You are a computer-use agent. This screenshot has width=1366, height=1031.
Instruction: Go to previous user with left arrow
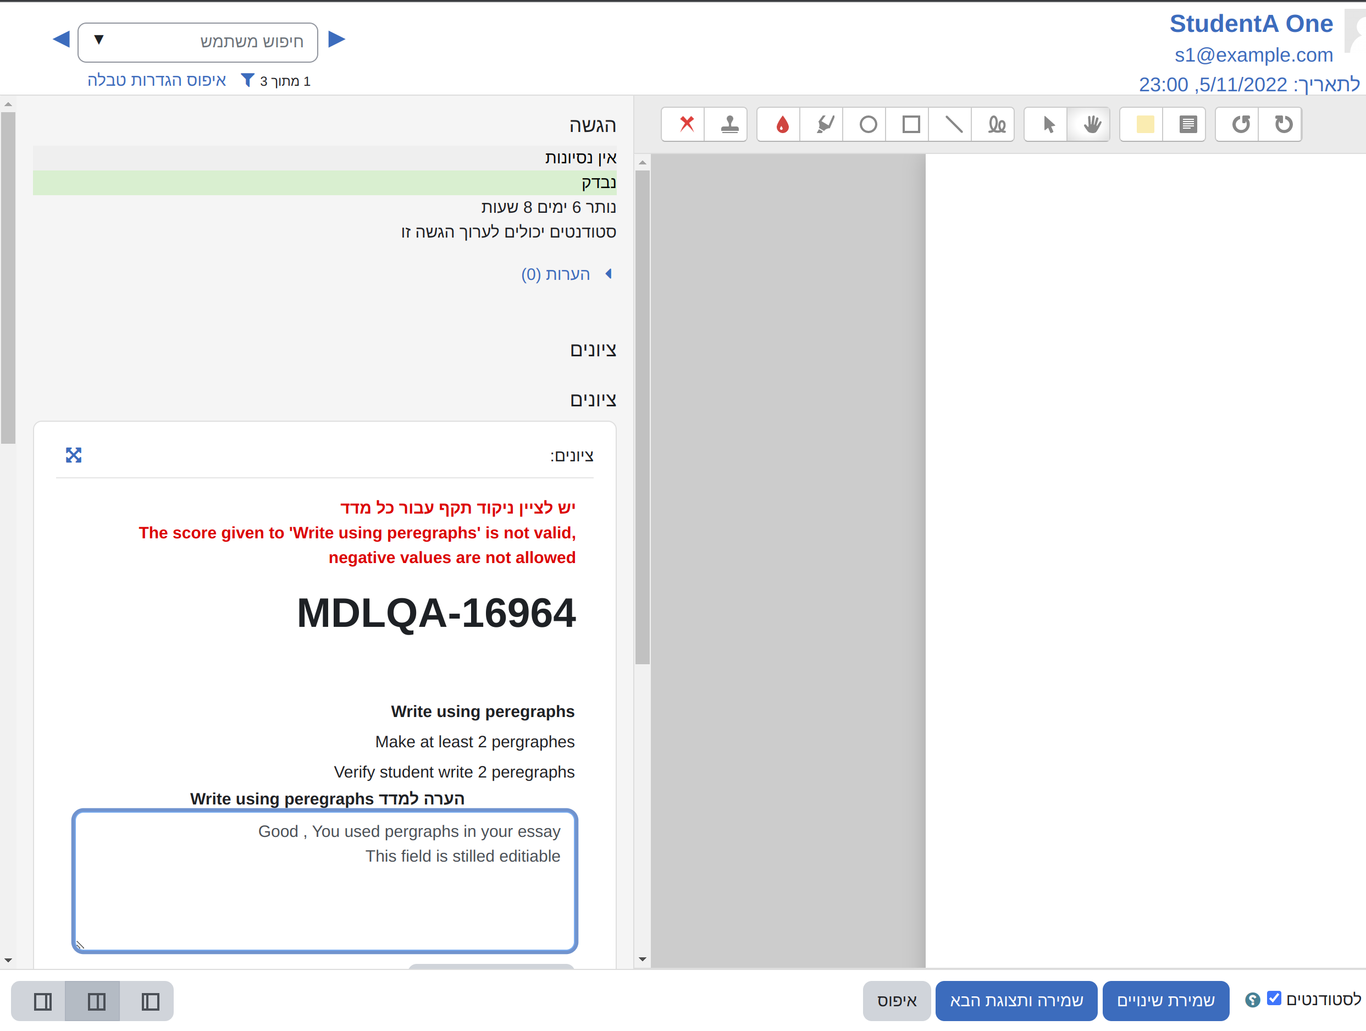coord(61,40)
